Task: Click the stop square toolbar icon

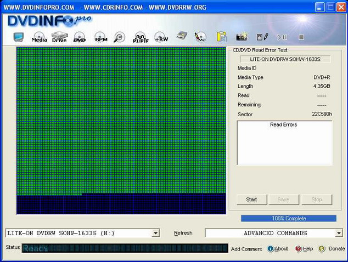Action: (x=301, y=37)
